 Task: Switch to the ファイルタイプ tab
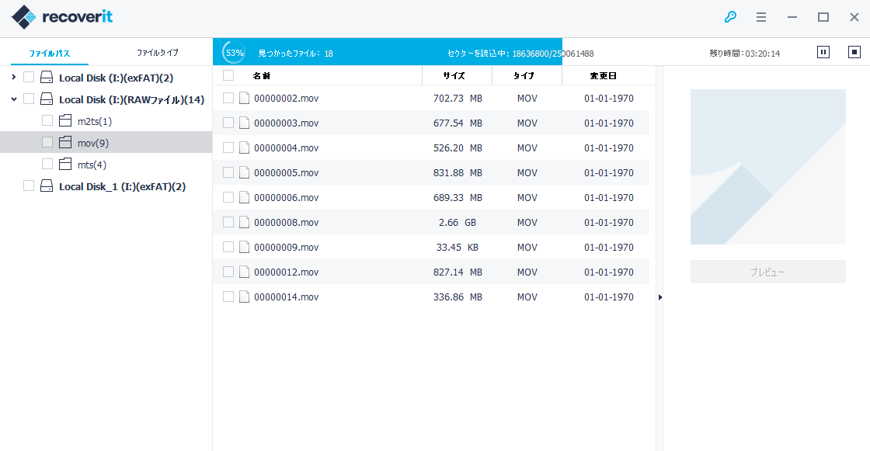[x=158, y=53]
